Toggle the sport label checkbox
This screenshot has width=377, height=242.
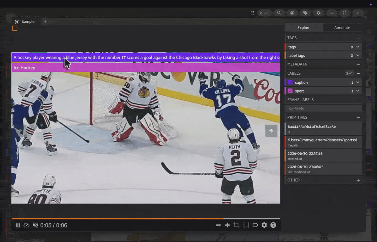(290, 91)
